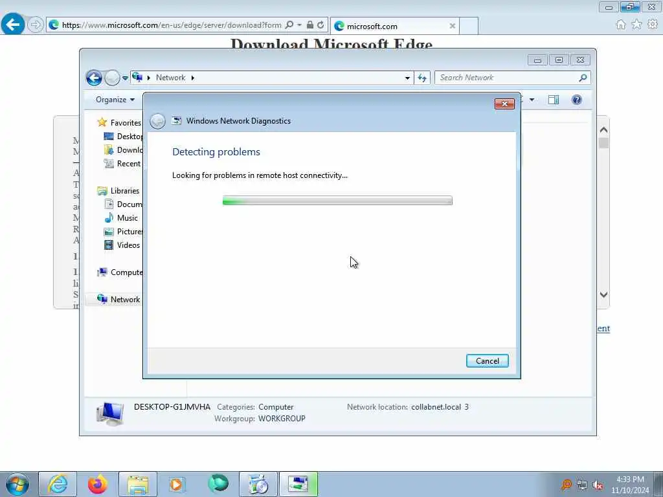Click the security lock icon in address bar
Screen dimensions: 663x497
[310, 25]
